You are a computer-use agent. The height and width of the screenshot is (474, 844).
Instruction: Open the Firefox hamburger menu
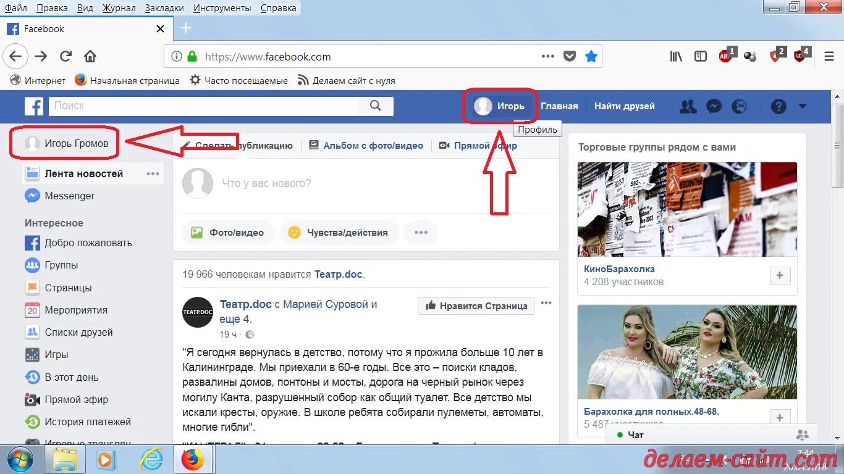click(x=829, y=57)
